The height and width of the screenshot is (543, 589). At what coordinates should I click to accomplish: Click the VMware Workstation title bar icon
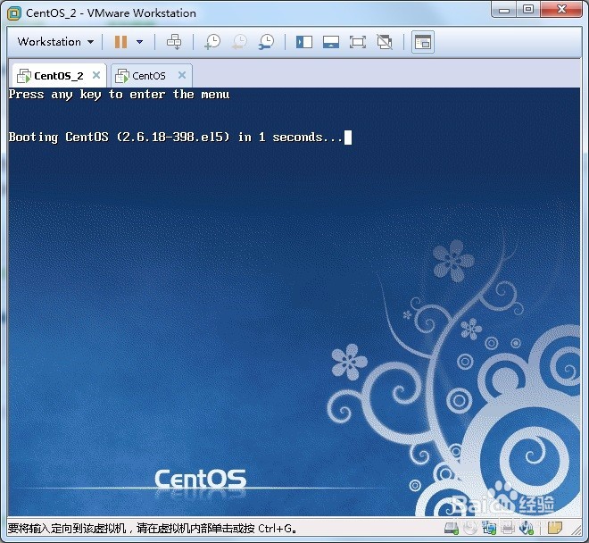14,13
